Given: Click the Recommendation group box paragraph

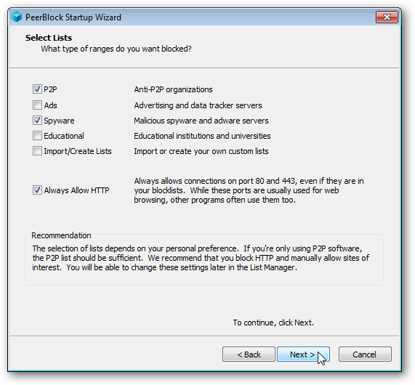Looking at the screenshot, I should (x=201, y=258).
